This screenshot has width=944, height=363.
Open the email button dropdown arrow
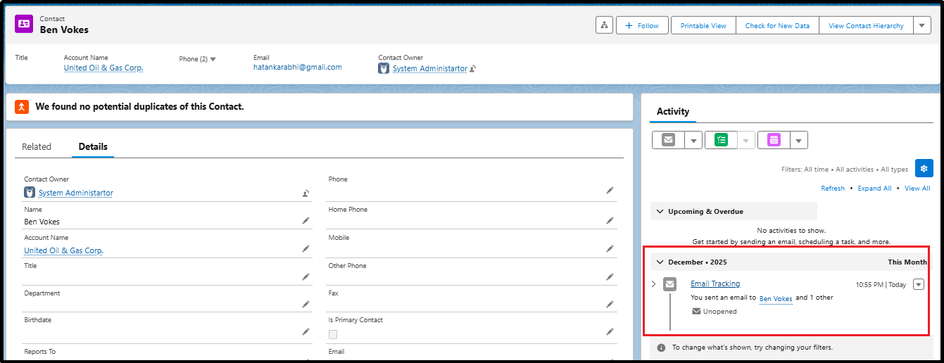pos(693,140)
